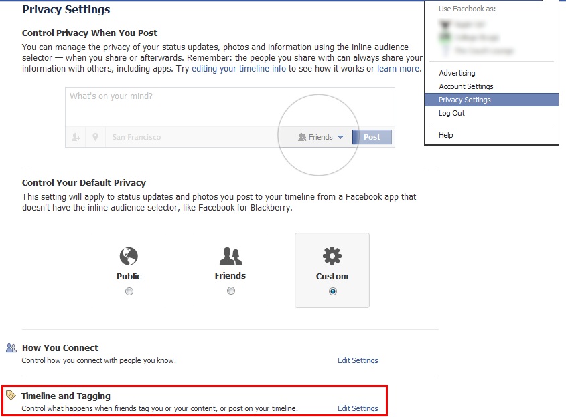Click the 'How You Connect' heading
This screenshot has width=566, height=417.
tap(60, 348)
